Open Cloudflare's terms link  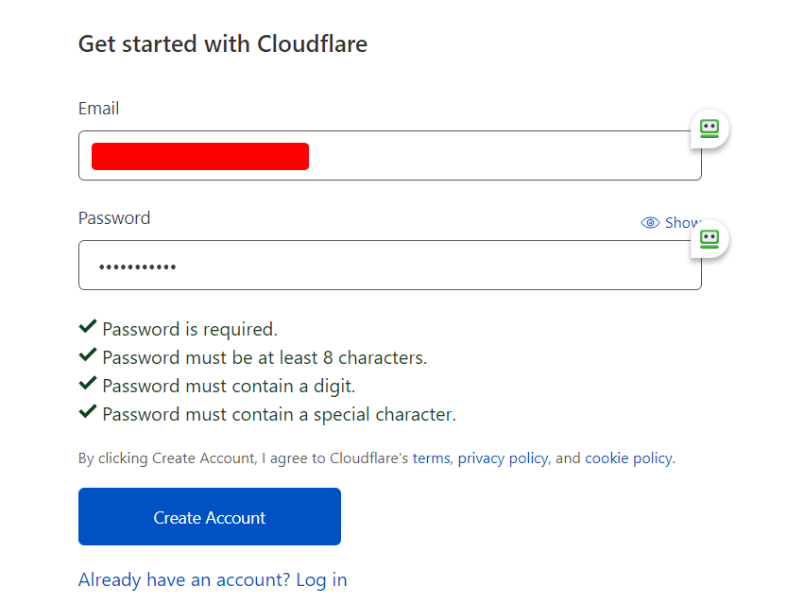pos(431,457)
